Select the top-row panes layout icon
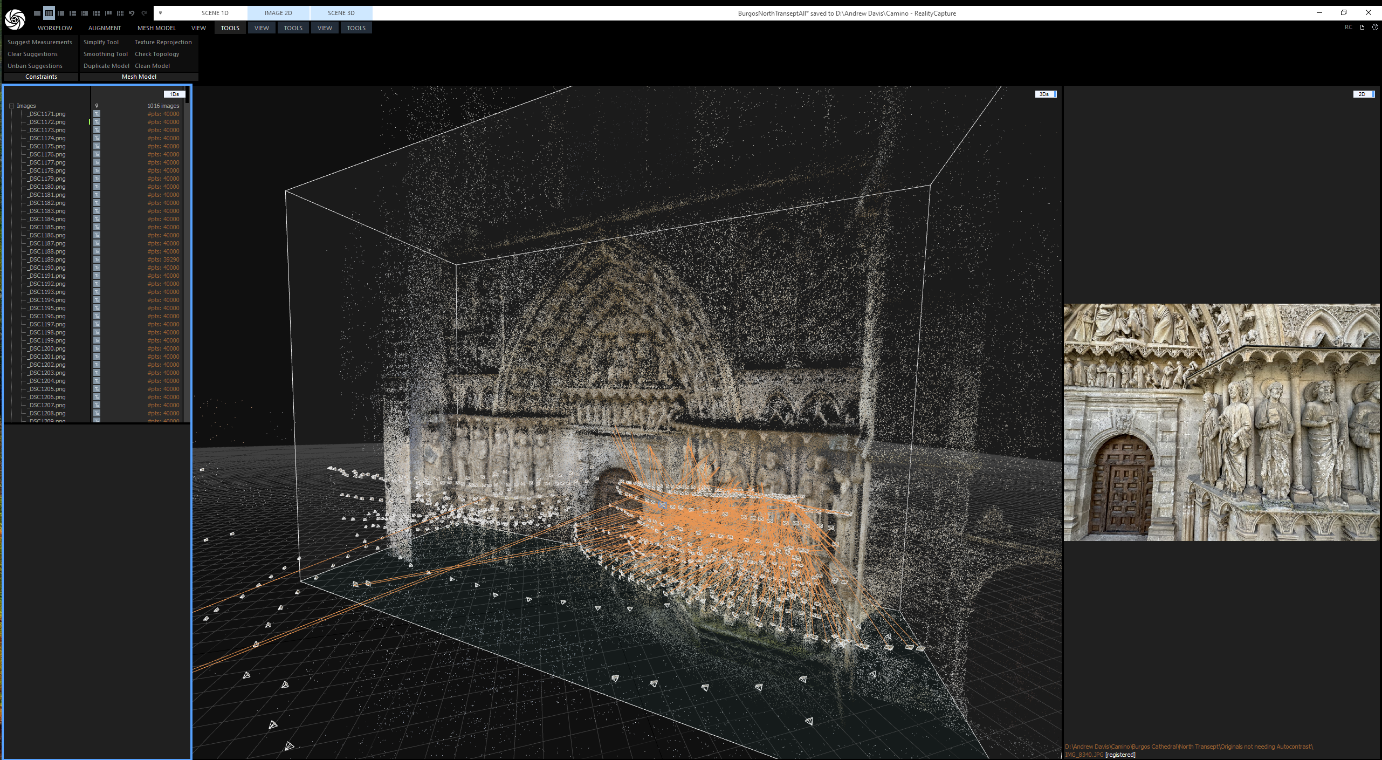The height and width of the screenshot is (760, 1382). point(108,13)
